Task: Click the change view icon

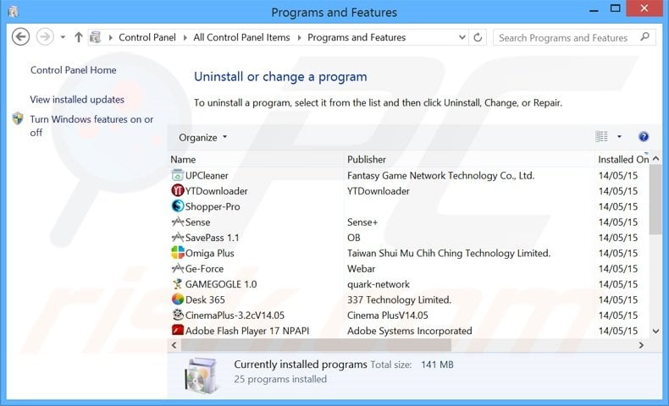Action: pos(601,136)
